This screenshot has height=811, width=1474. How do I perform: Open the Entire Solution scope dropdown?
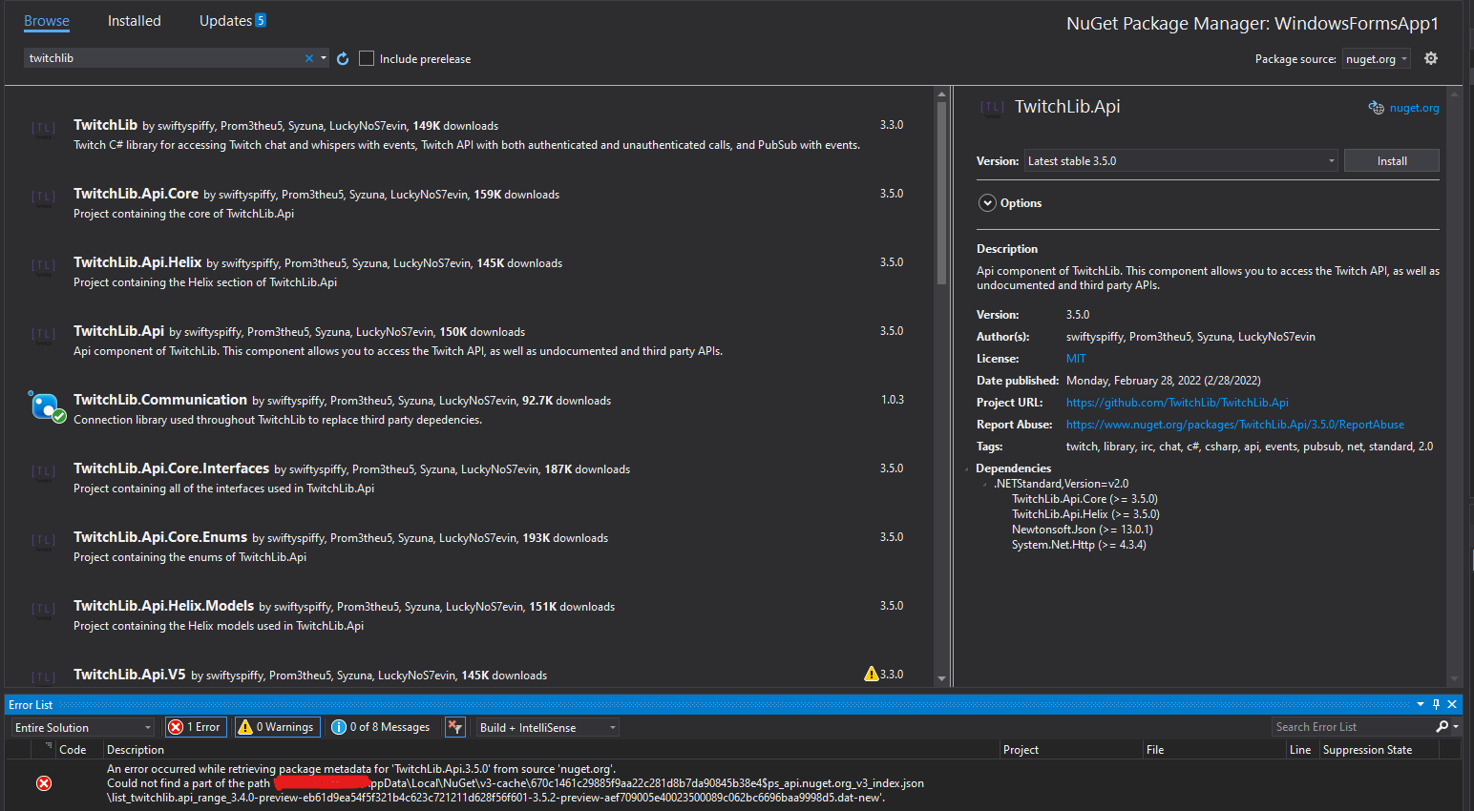83,727
